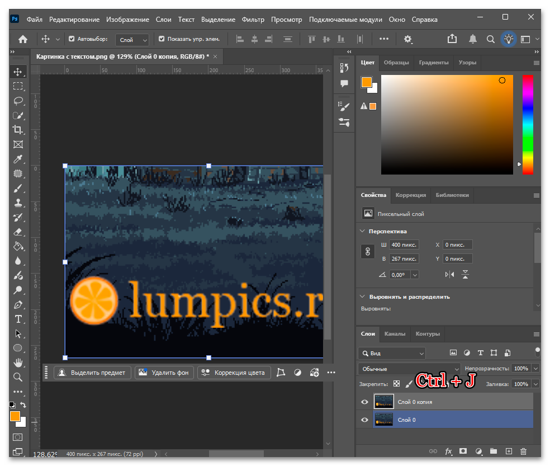This screenshot has width=550, height=466.
Task: Select the Crop tool
Action: 18,130
